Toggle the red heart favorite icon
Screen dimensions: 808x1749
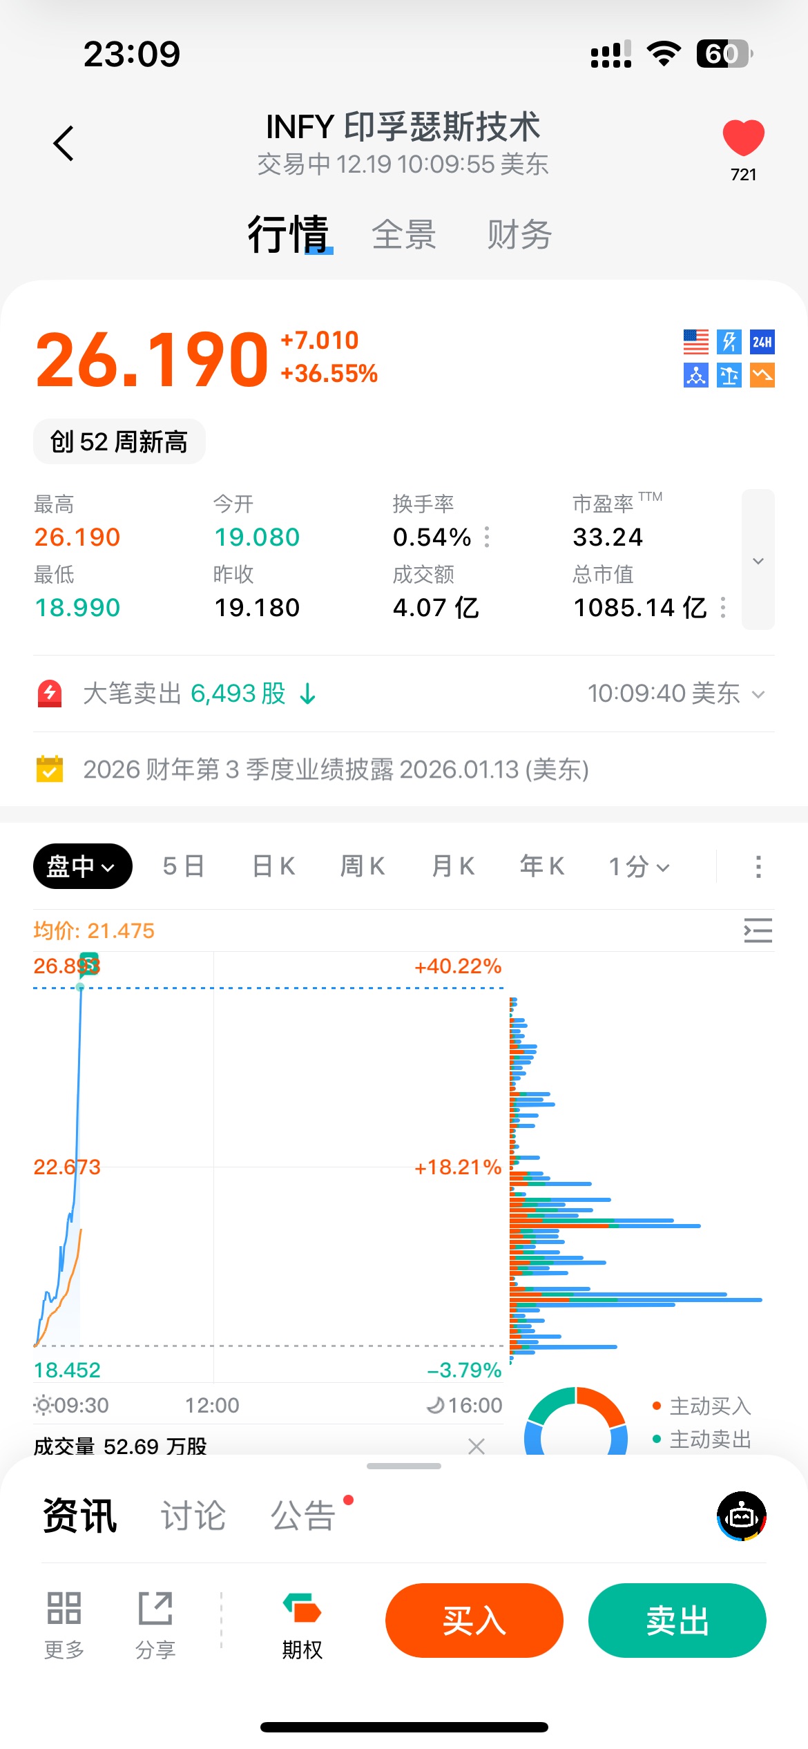[x=743, y=138]
